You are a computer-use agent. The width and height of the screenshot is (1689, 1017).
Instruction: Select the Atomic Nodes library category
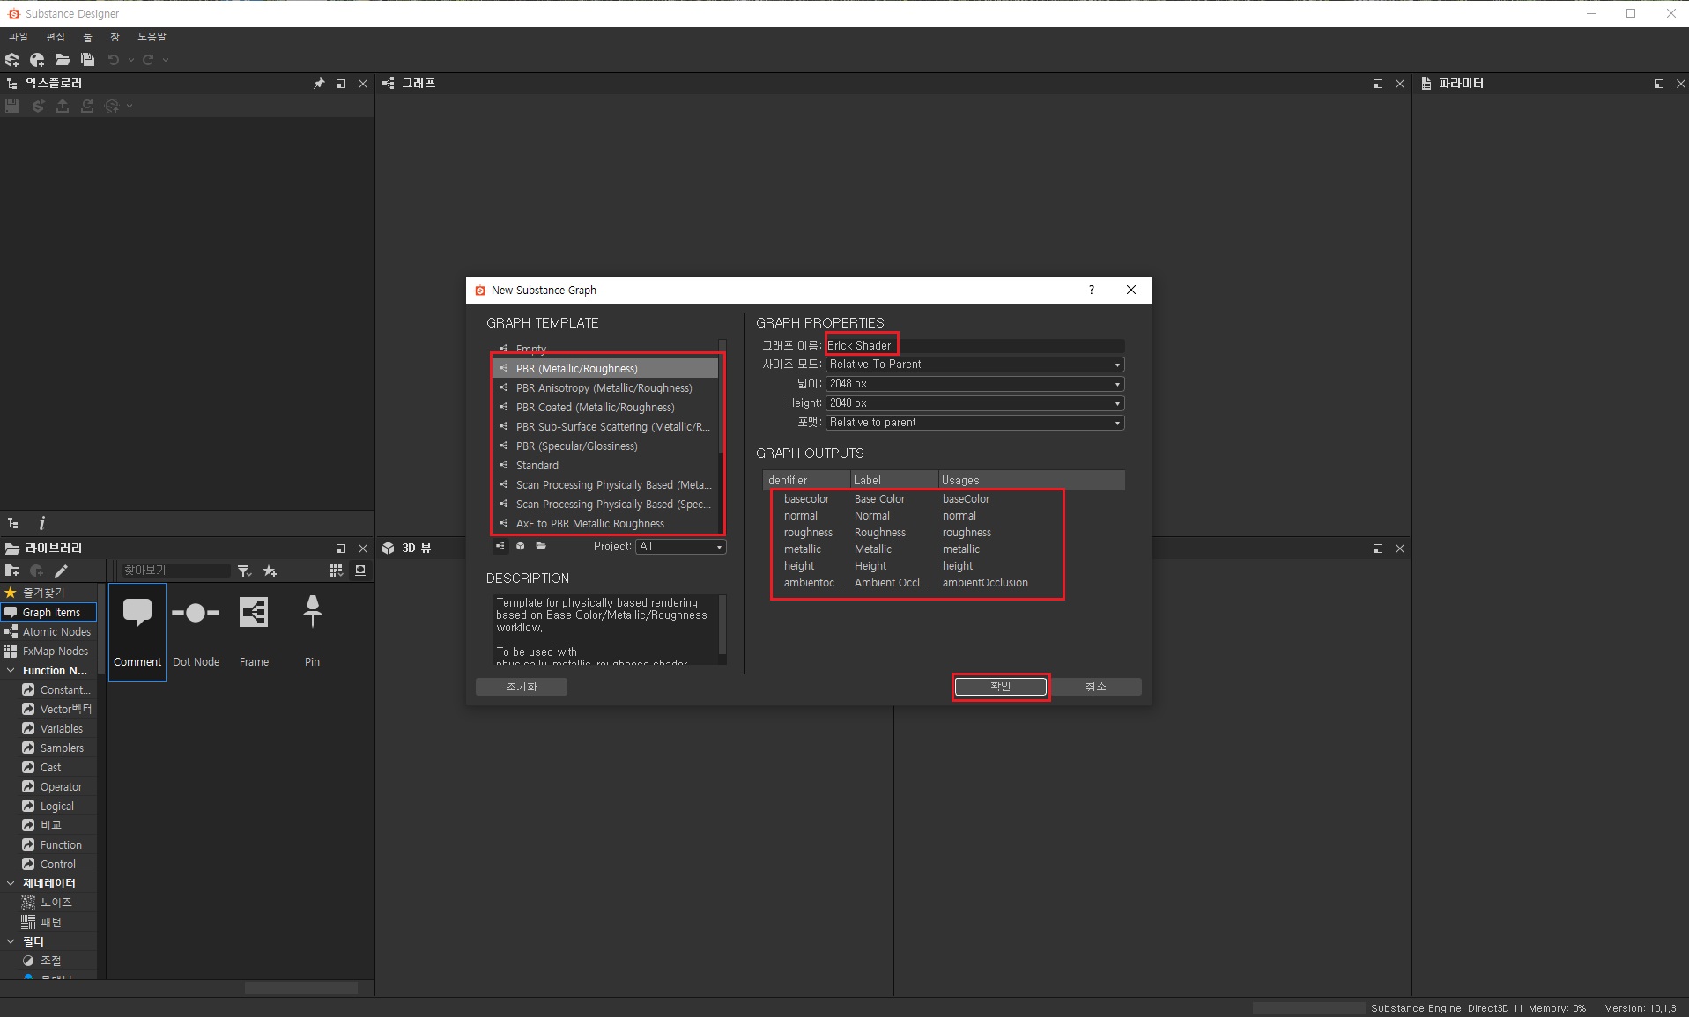(x=48, y=632)
